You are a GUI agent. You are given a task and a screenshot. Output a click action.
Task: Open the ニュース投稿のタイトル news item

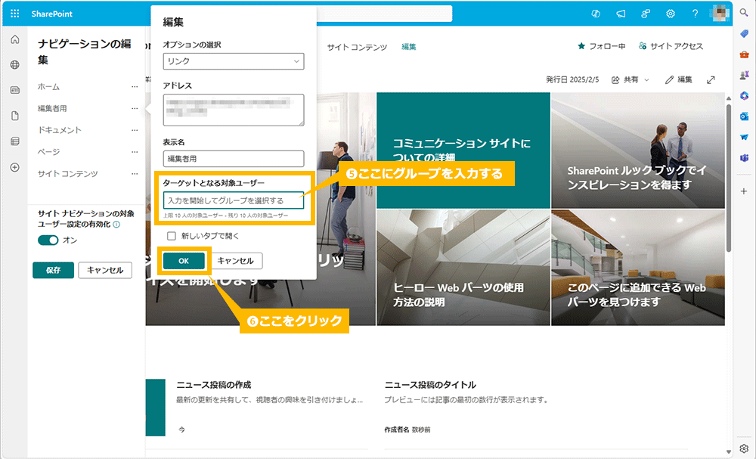click(x=430, y=385)
